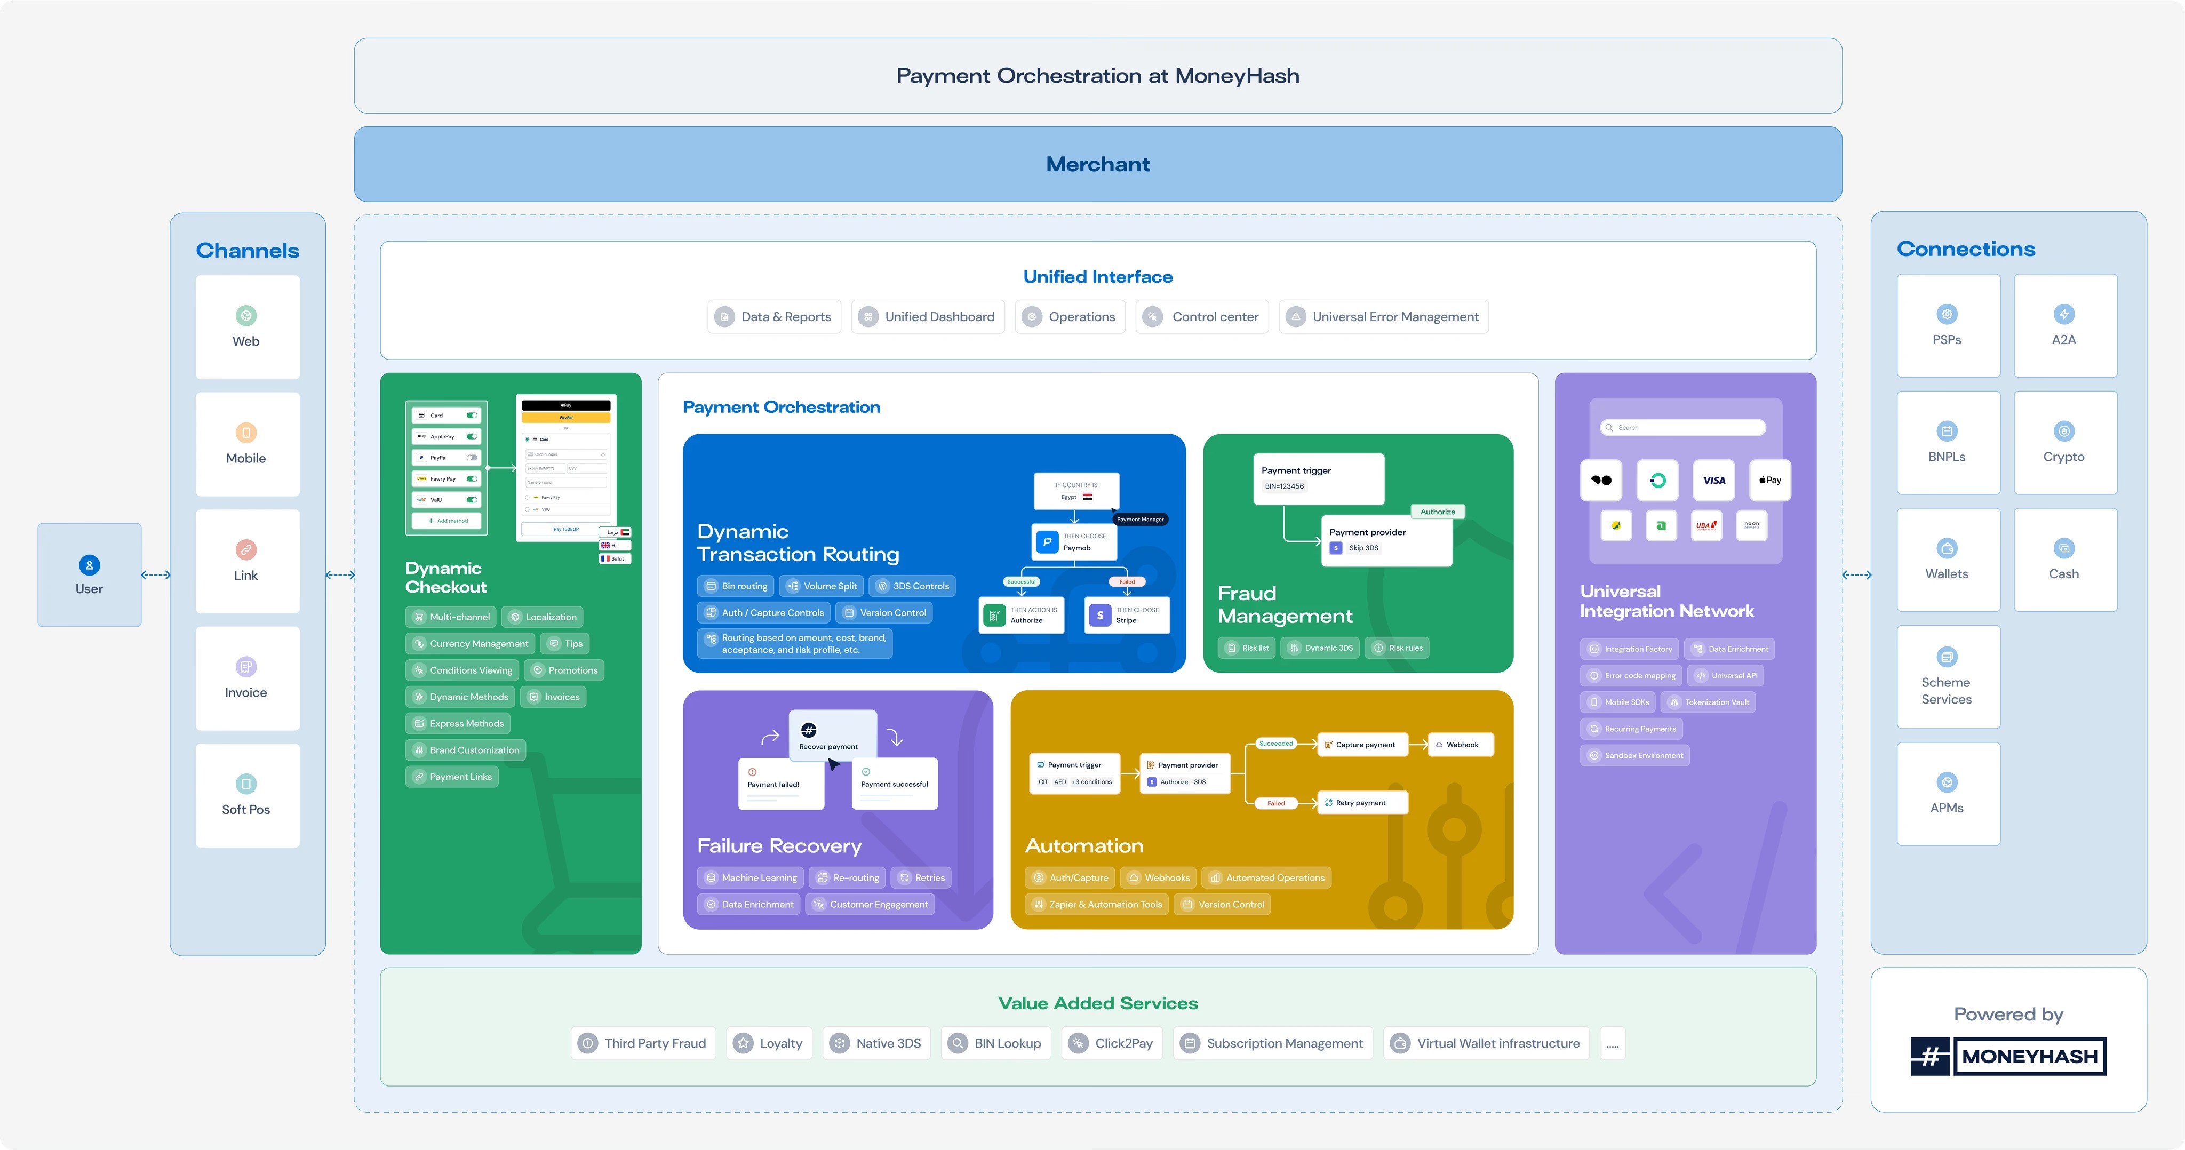Open the Unified Dashboard item
This screenshot has width=2185, height=1150.
click(x=928, y=316)
